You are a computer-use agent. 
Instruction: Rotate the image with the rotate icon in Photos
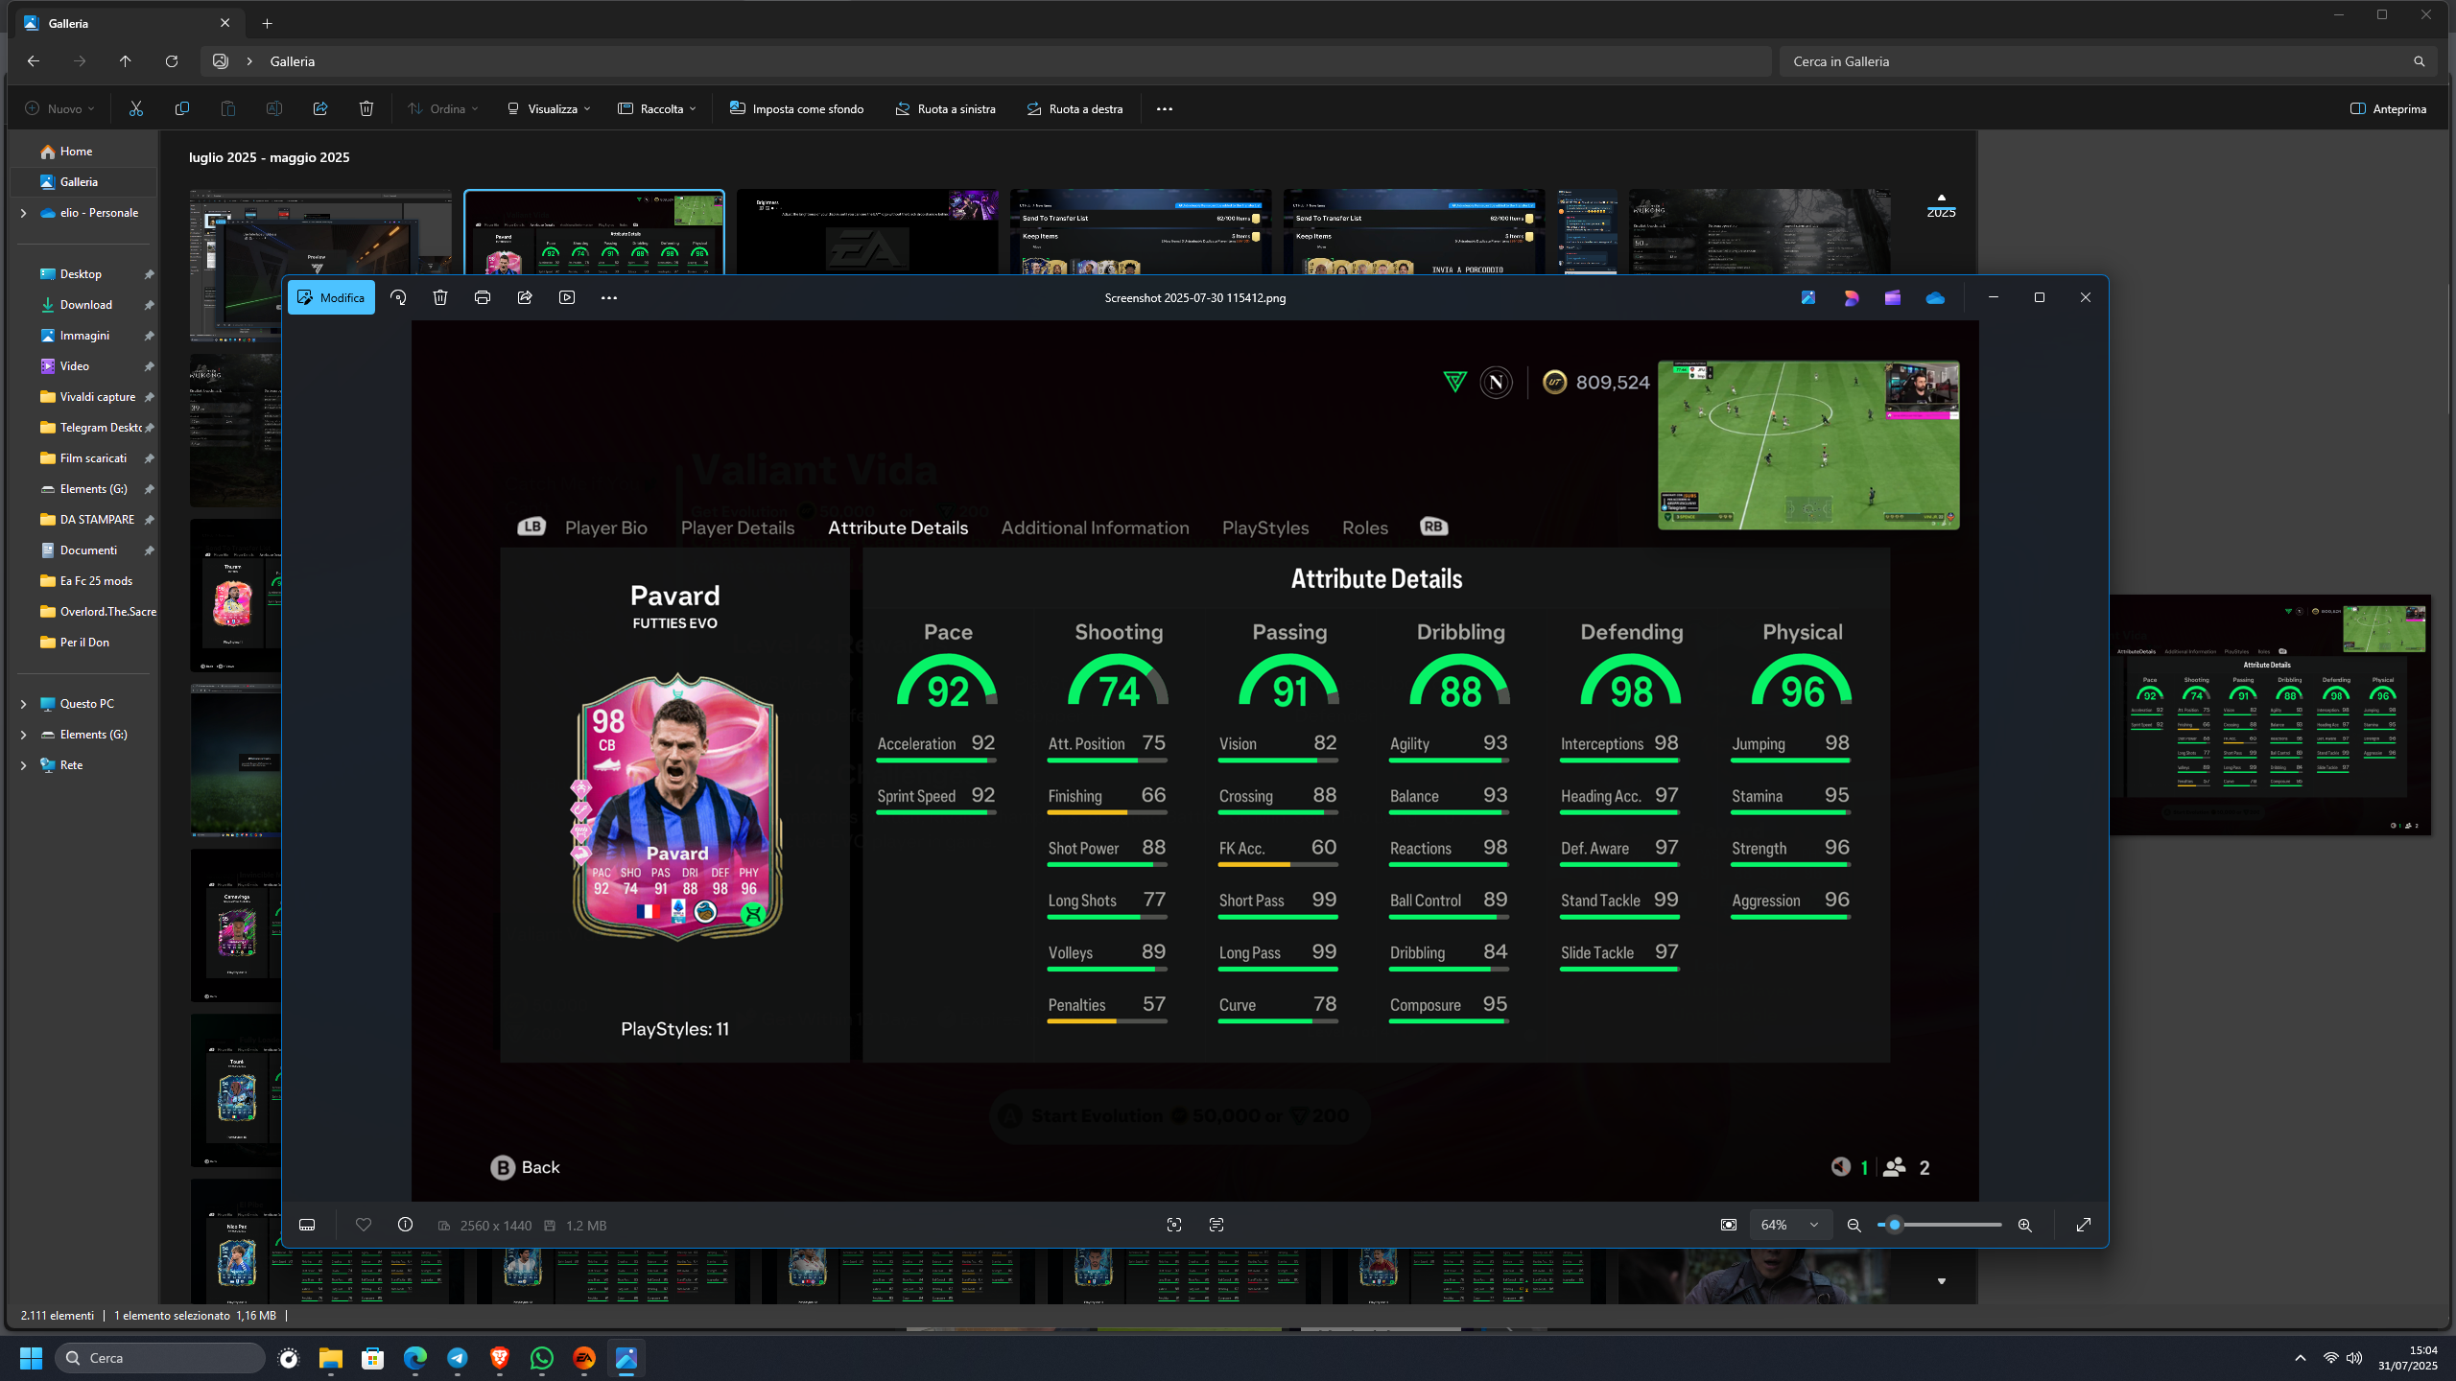[x=398, y=298]
